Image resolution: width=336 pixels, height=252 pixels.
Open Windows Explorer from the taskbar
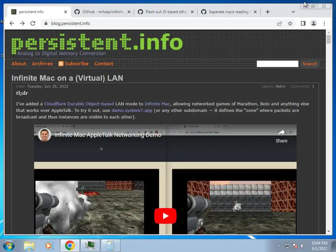click(29, 245)
